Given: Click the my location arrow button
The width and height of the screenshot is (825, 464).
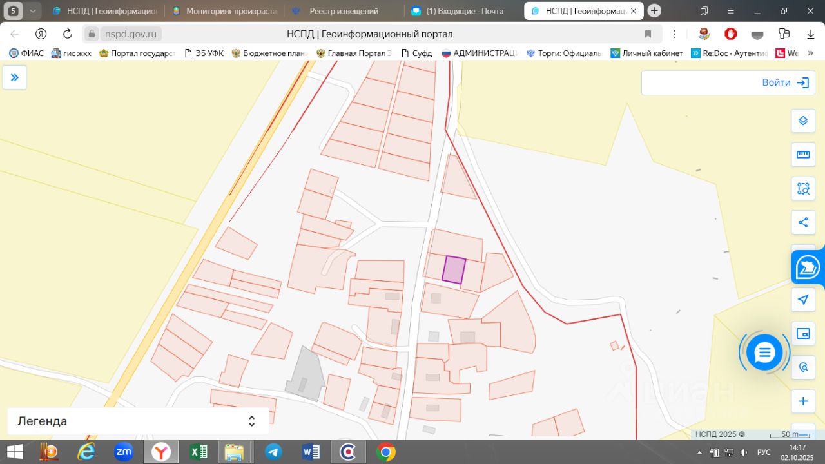Looking at the screenshot, I should pos(803,300).
